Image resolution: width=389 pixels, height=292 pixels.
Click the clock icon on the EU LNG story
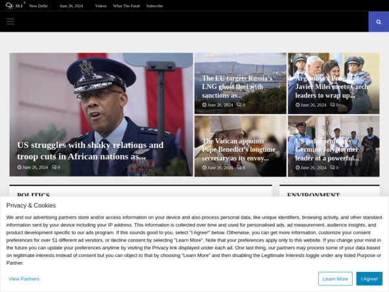204,104
